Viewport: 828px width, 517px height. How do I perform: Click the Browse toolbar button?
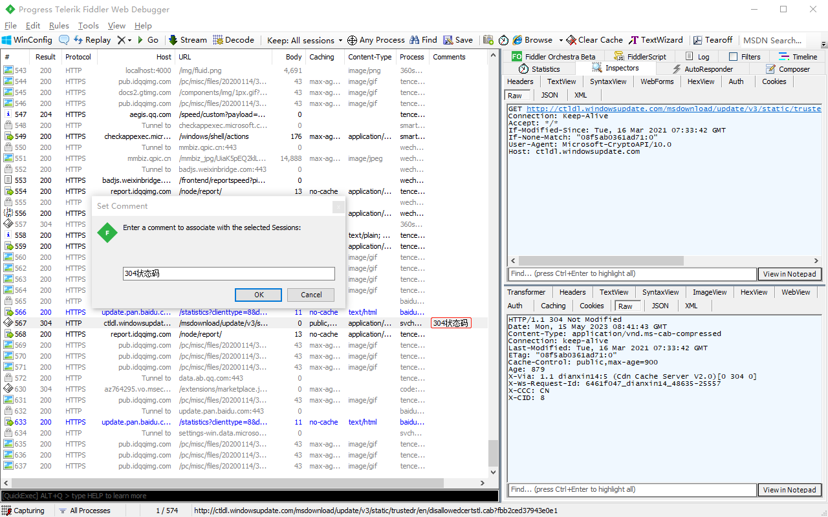click(x=532, y=40)
